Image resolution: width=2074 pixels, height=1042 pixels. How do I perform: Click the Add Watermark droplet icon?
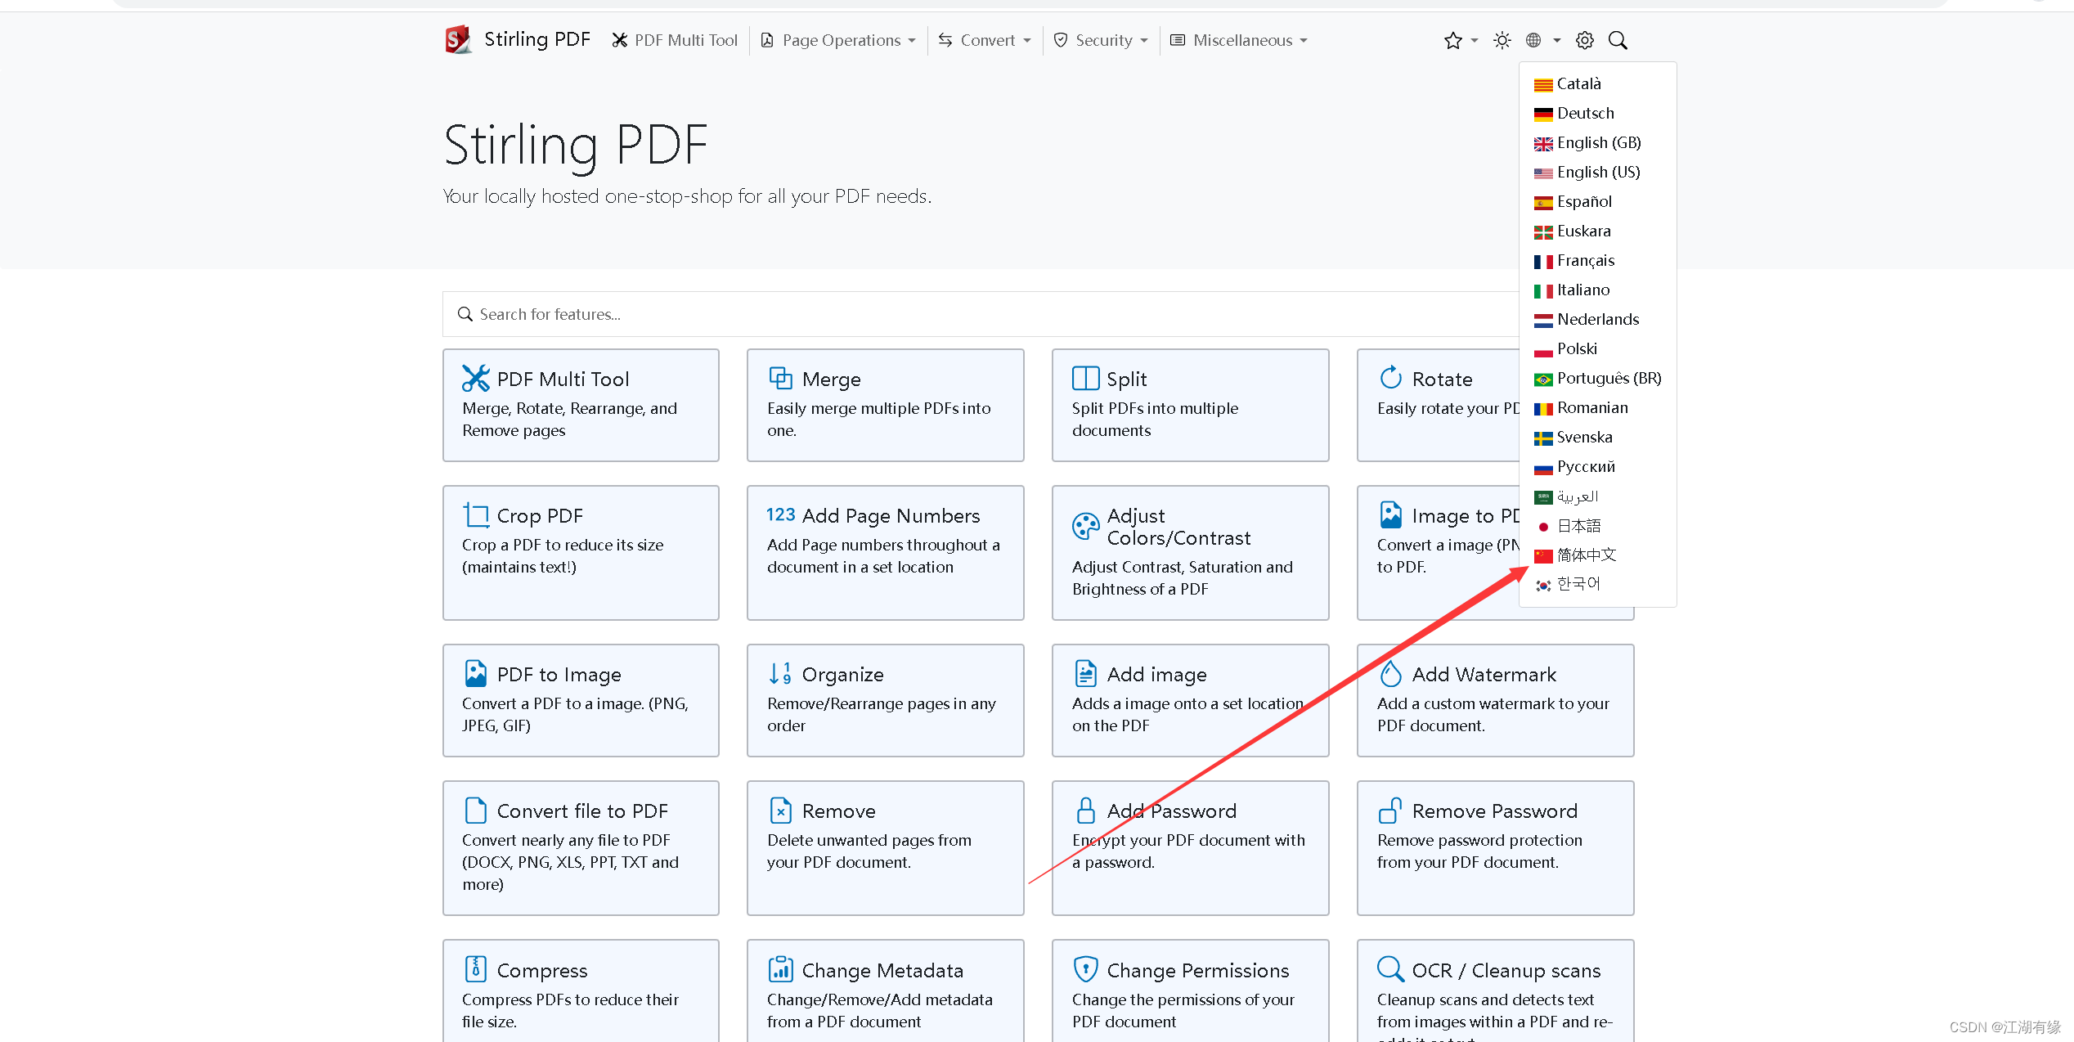tap(1391, 673)
